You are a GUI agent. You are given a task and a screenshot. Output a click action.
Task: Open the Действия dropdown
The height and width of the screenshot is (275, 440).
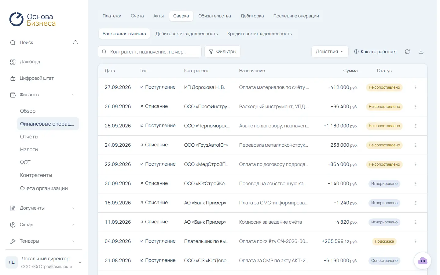pos(330,52)
